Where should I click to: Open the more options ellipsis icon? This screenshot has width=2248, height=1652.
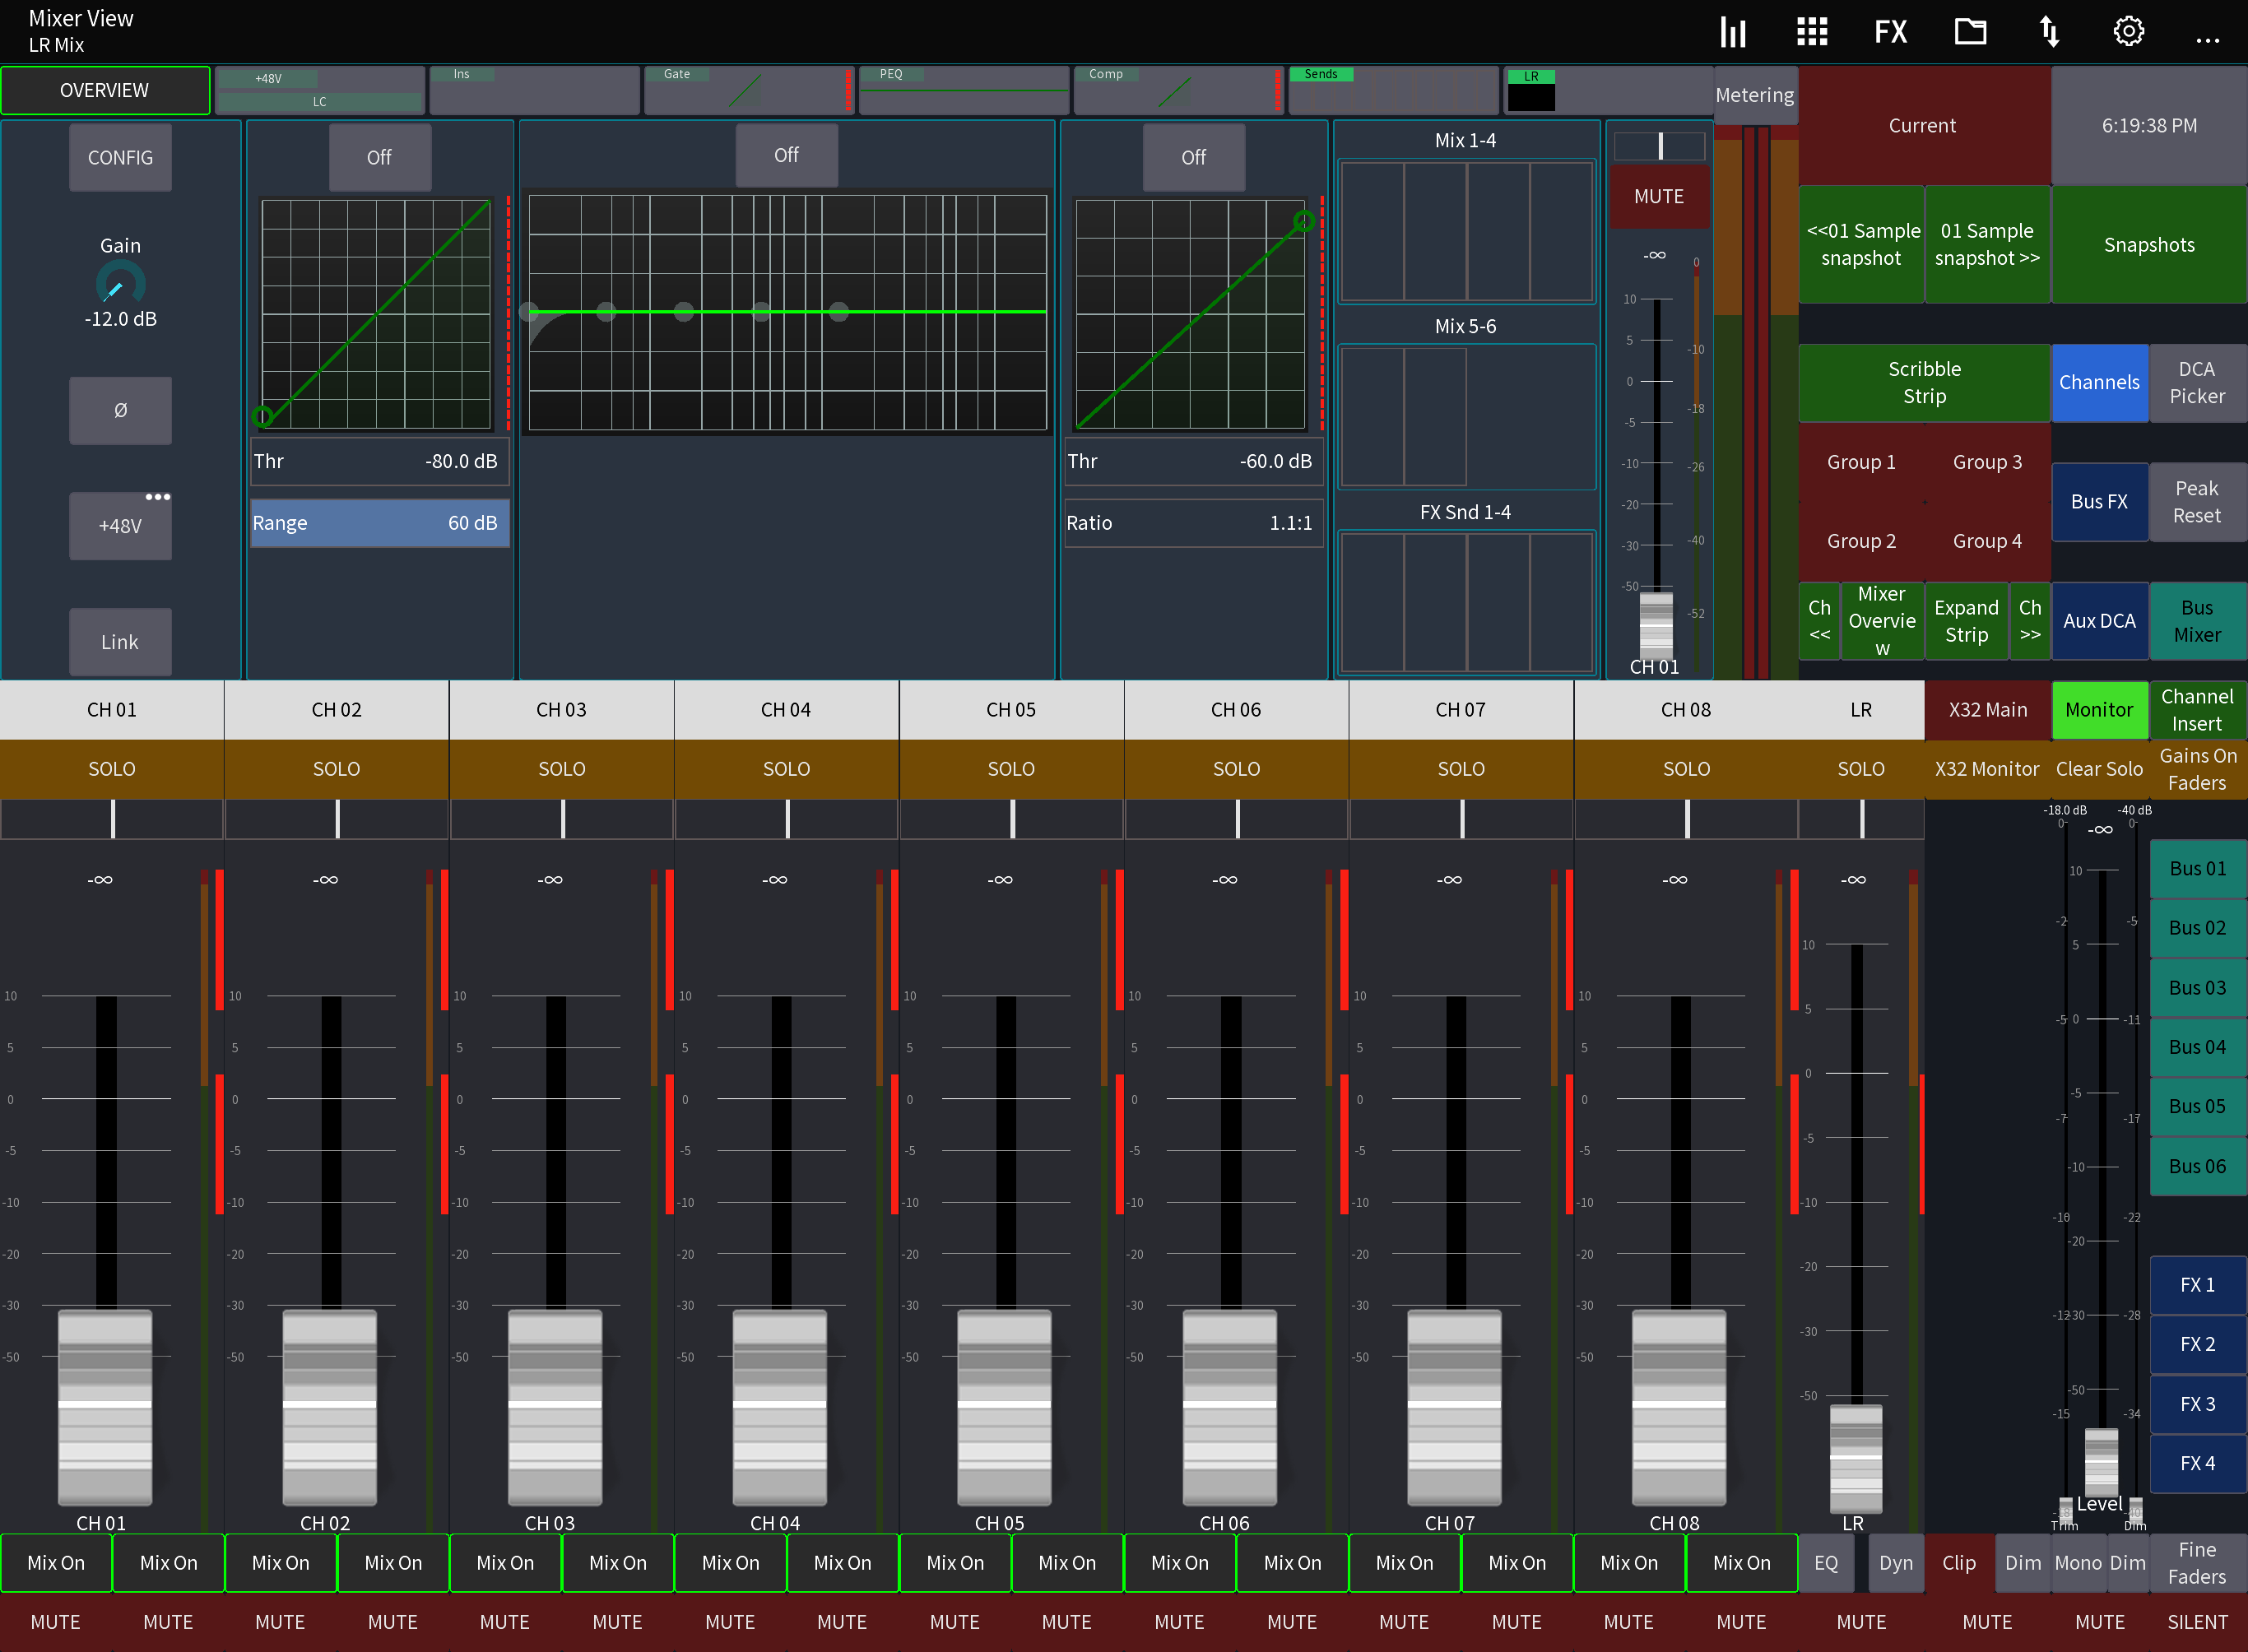[x=2208, y=38]
